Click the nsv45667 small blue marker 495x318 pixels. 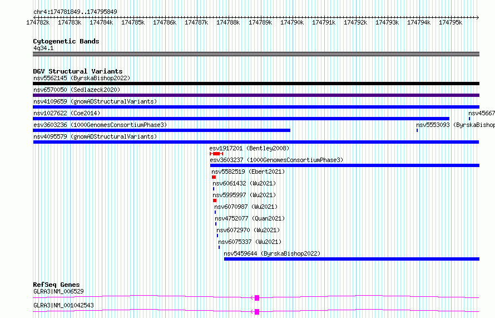[x=469, y=119]
